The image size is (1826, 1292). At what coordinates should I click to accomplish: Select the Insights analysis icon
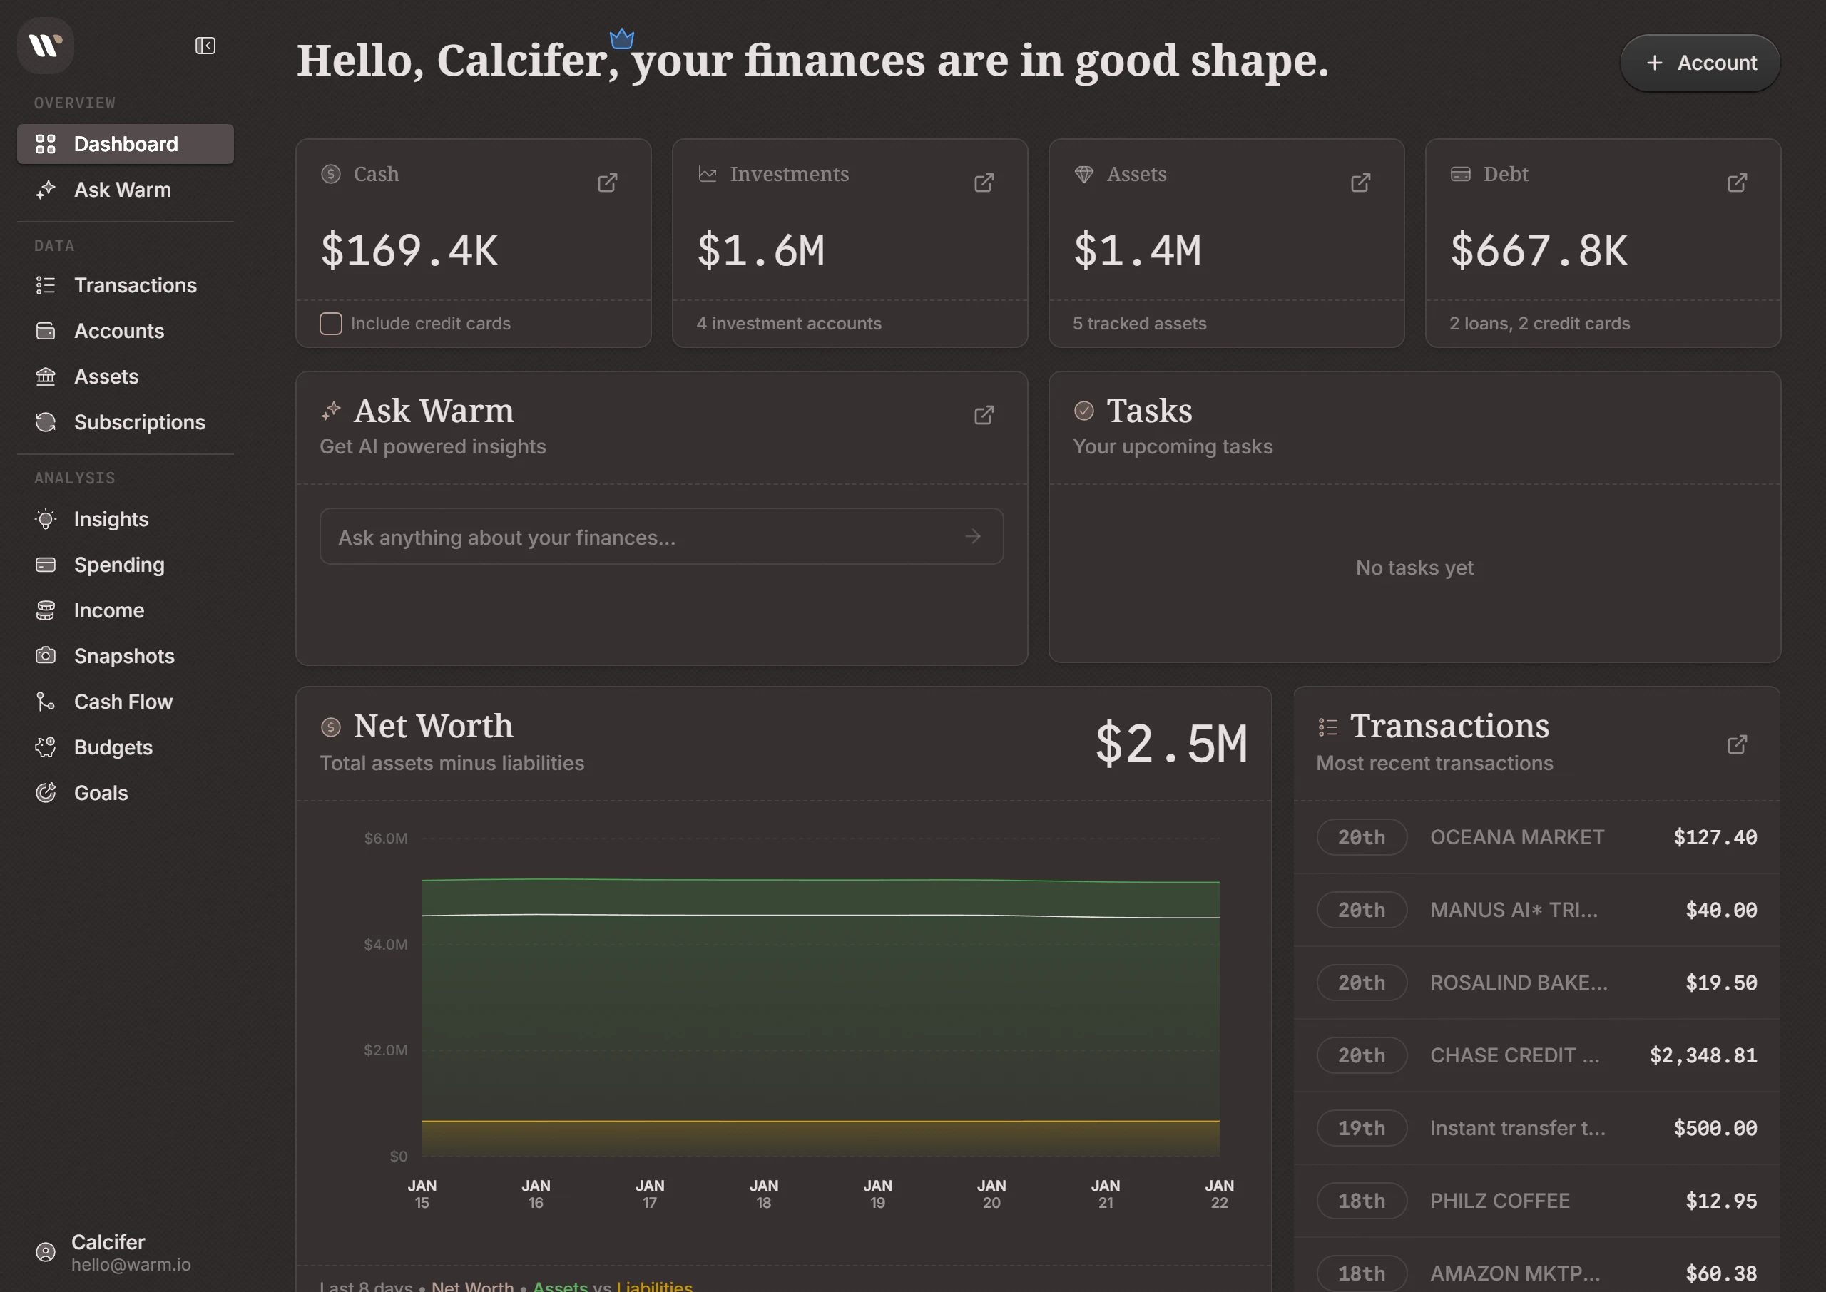click(x=46, y=518)
